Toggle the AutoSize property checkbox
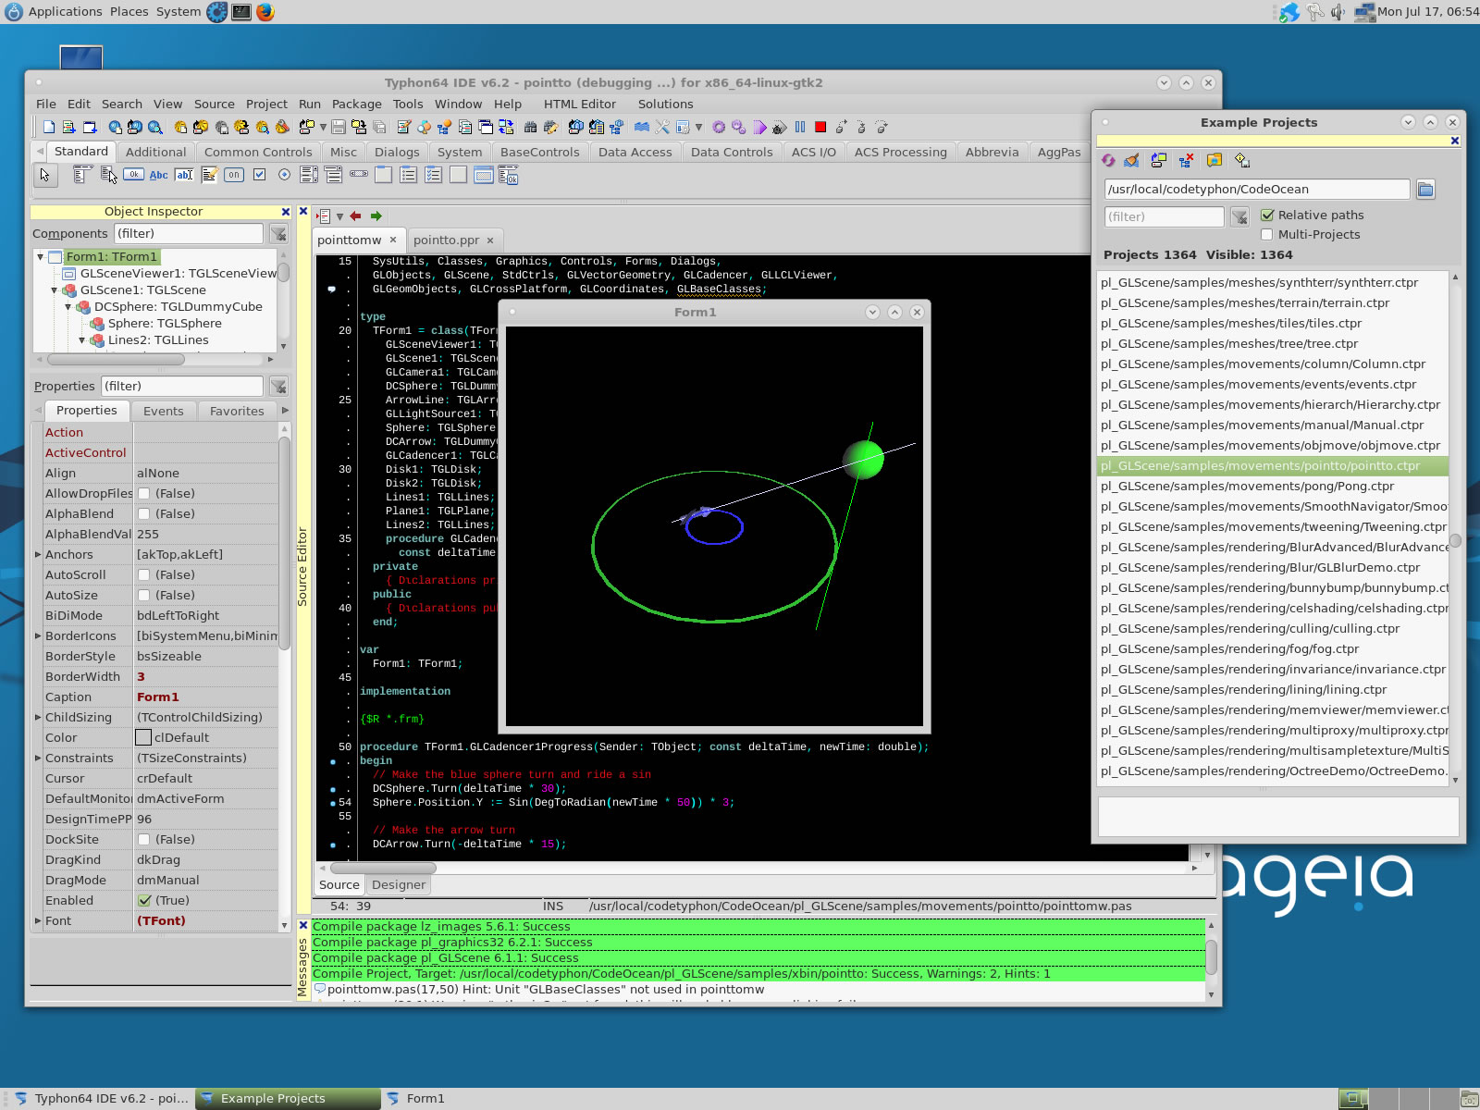This screenshot has height=1110, width=1480. pos(144,595)
